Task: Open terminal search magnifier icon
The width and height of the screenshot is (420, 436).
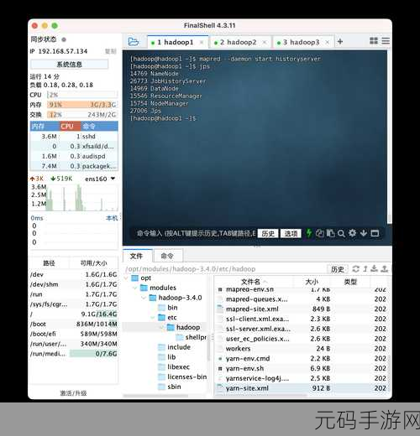Action: click(x=341, y=233)
